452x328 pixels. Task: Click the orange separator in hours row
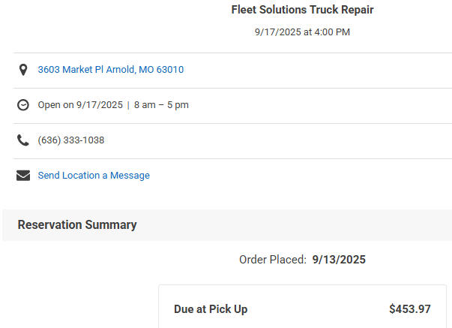[128, 105]
